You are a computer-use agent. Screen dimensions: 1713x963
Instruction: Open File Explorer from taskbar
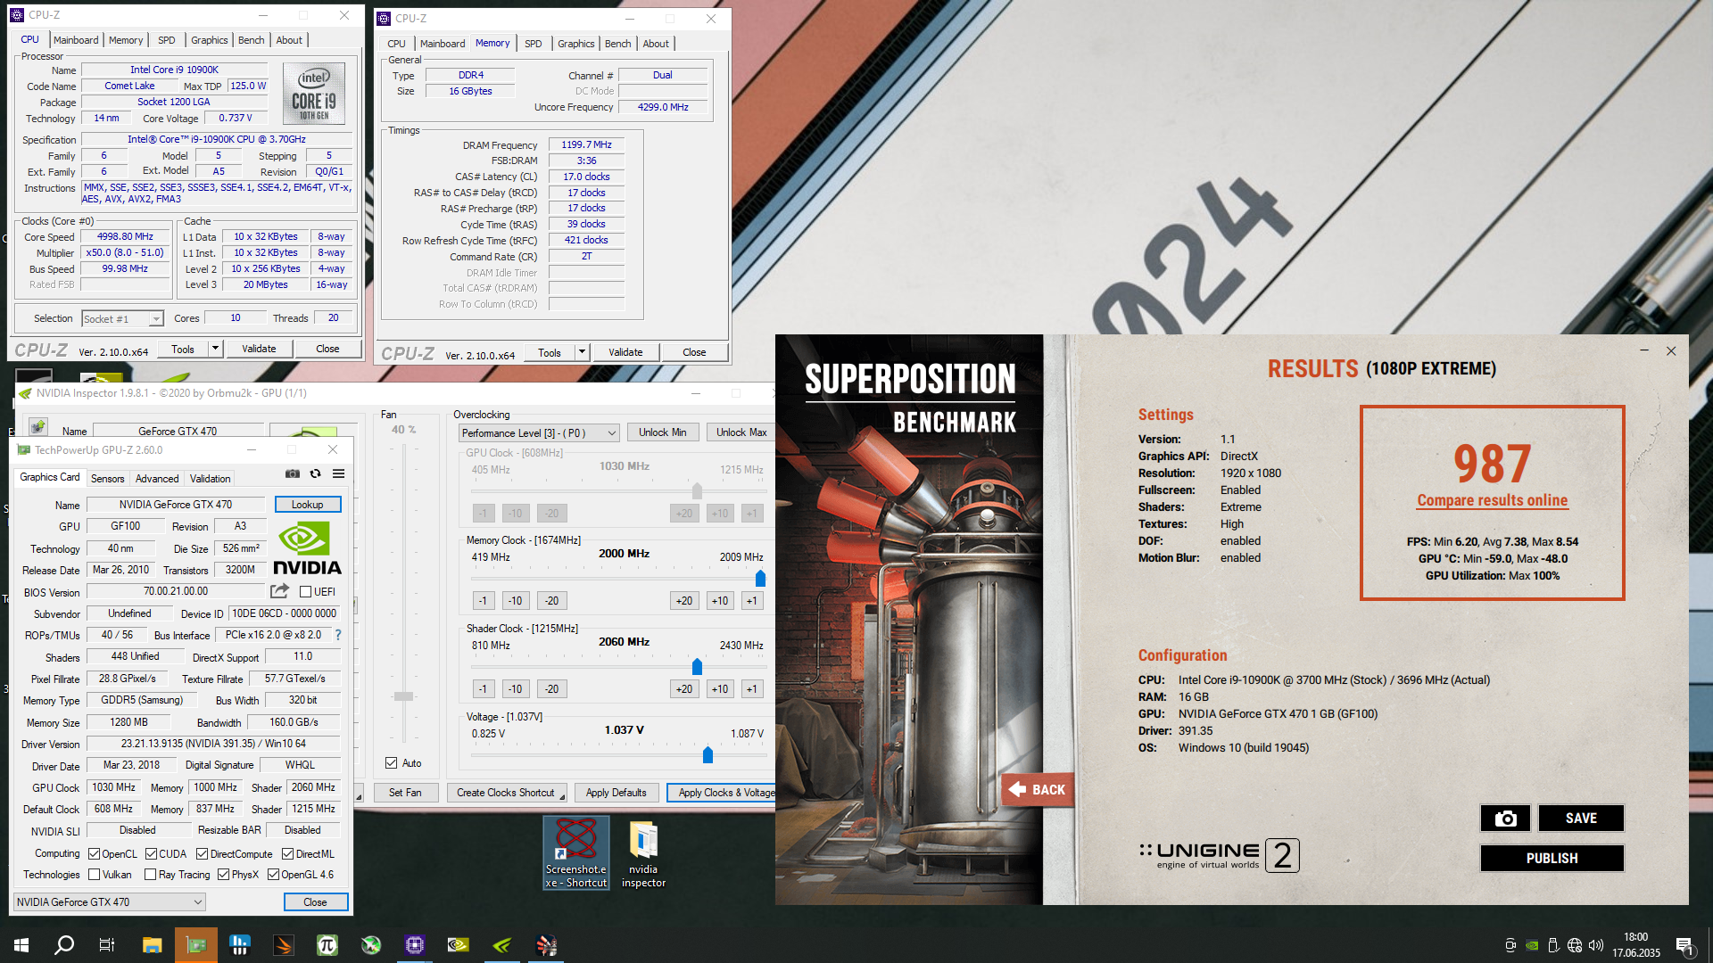152,945
